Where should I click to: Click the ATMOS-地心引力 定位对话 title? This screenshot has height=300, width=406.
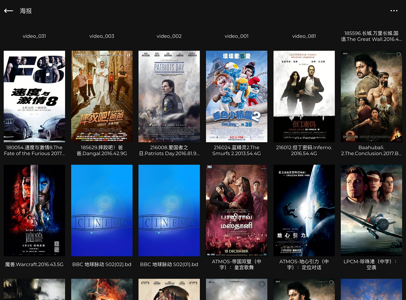click(304, 264)
